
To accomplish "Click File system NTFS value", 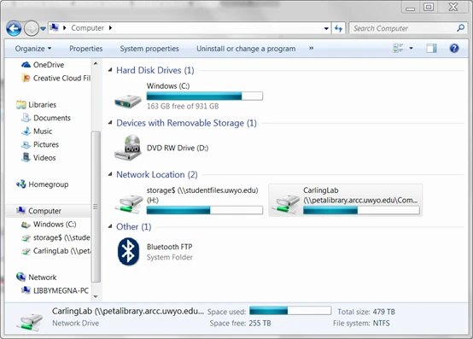I will pyautogui.click(x=382, y=323).
